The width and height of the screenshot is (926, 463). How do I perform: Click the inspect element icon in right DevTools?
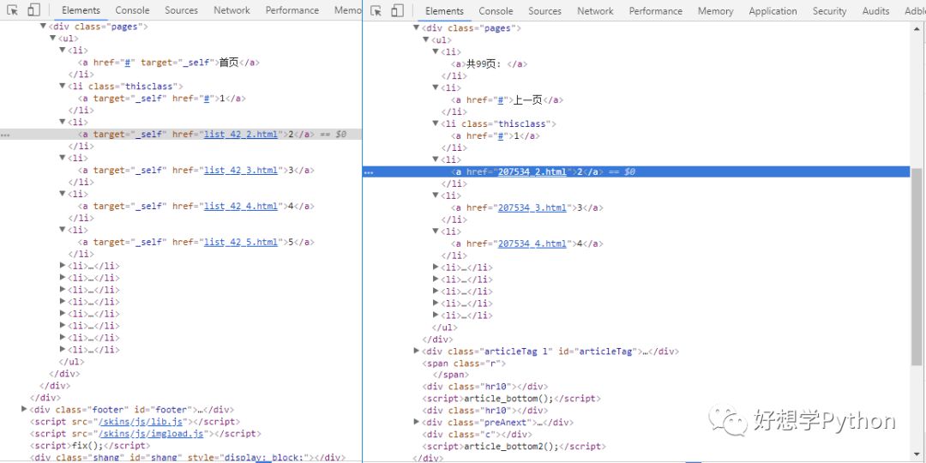coord(376,10)
